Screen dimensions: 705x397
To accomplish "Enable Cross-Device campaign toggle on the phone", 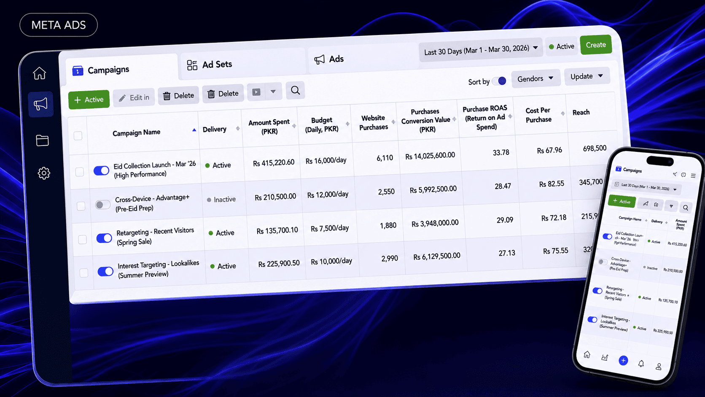I will [x=603, y=262].
